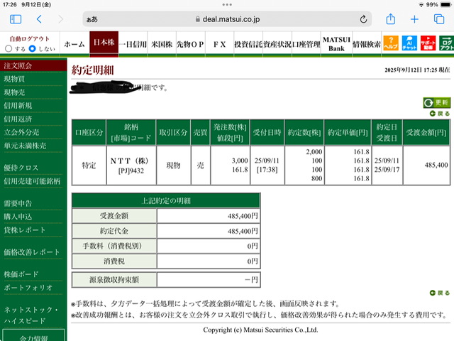
Task: Open the ホーム tab
Action: click(74, 44)
